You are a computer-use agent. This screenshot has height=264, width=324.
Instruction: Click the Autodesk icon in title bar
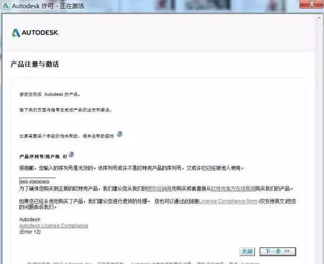coord(6,6)
